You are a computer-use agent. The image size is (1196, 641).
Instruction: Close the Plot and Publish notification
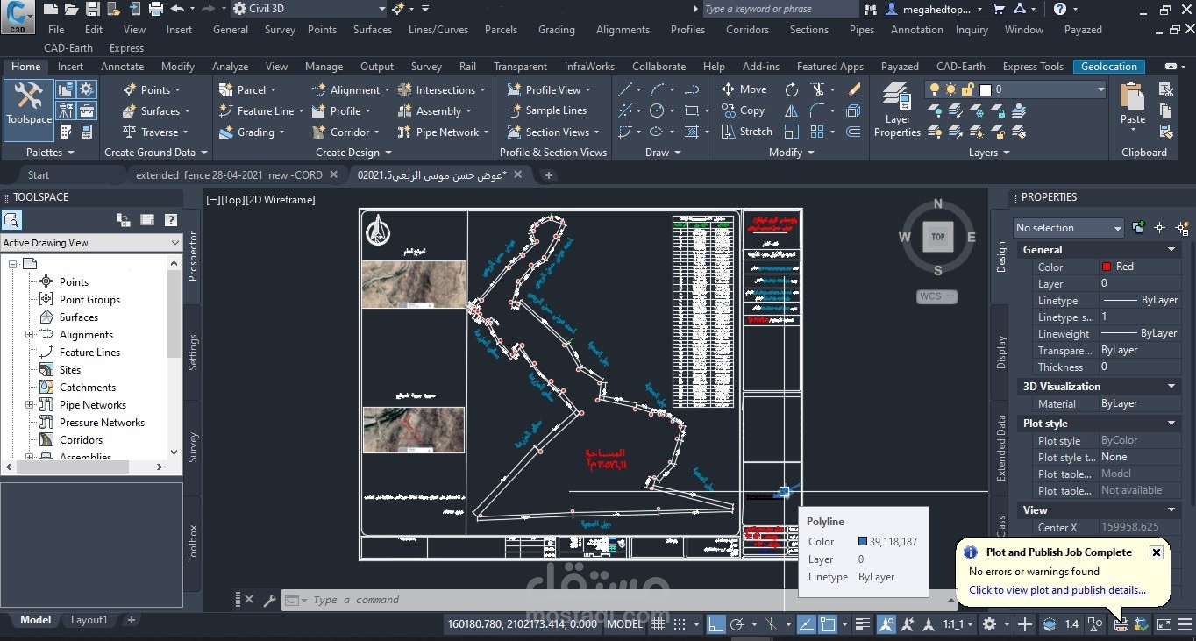(x=1157, y=552)
